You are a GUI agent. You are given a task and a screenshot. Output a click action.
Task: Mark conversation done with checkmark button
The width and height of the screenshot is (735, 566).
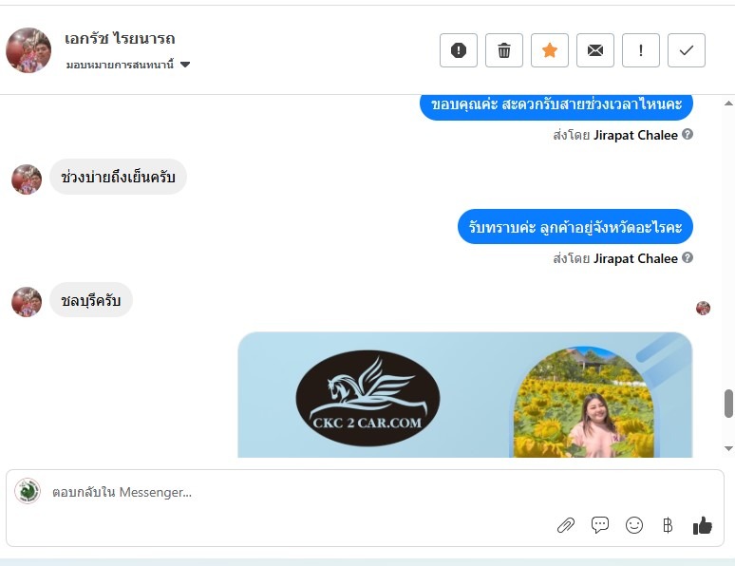click(687, 50)
